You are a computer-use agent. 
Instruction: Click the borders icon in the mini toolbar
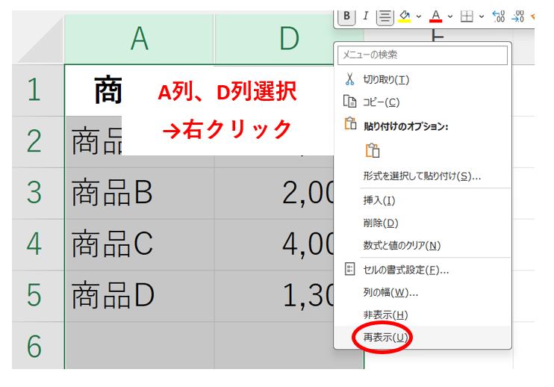coord(467,16)
